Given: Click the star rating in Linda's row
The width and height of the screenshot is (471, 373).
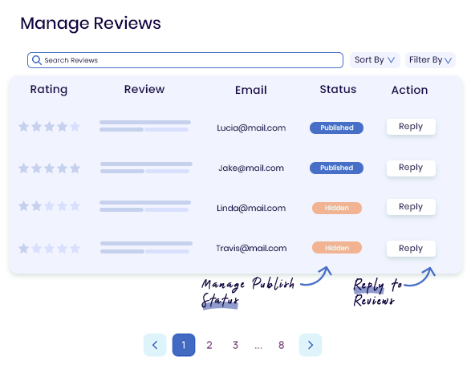Looking at the screenshot, I should (x=49, y=206).
